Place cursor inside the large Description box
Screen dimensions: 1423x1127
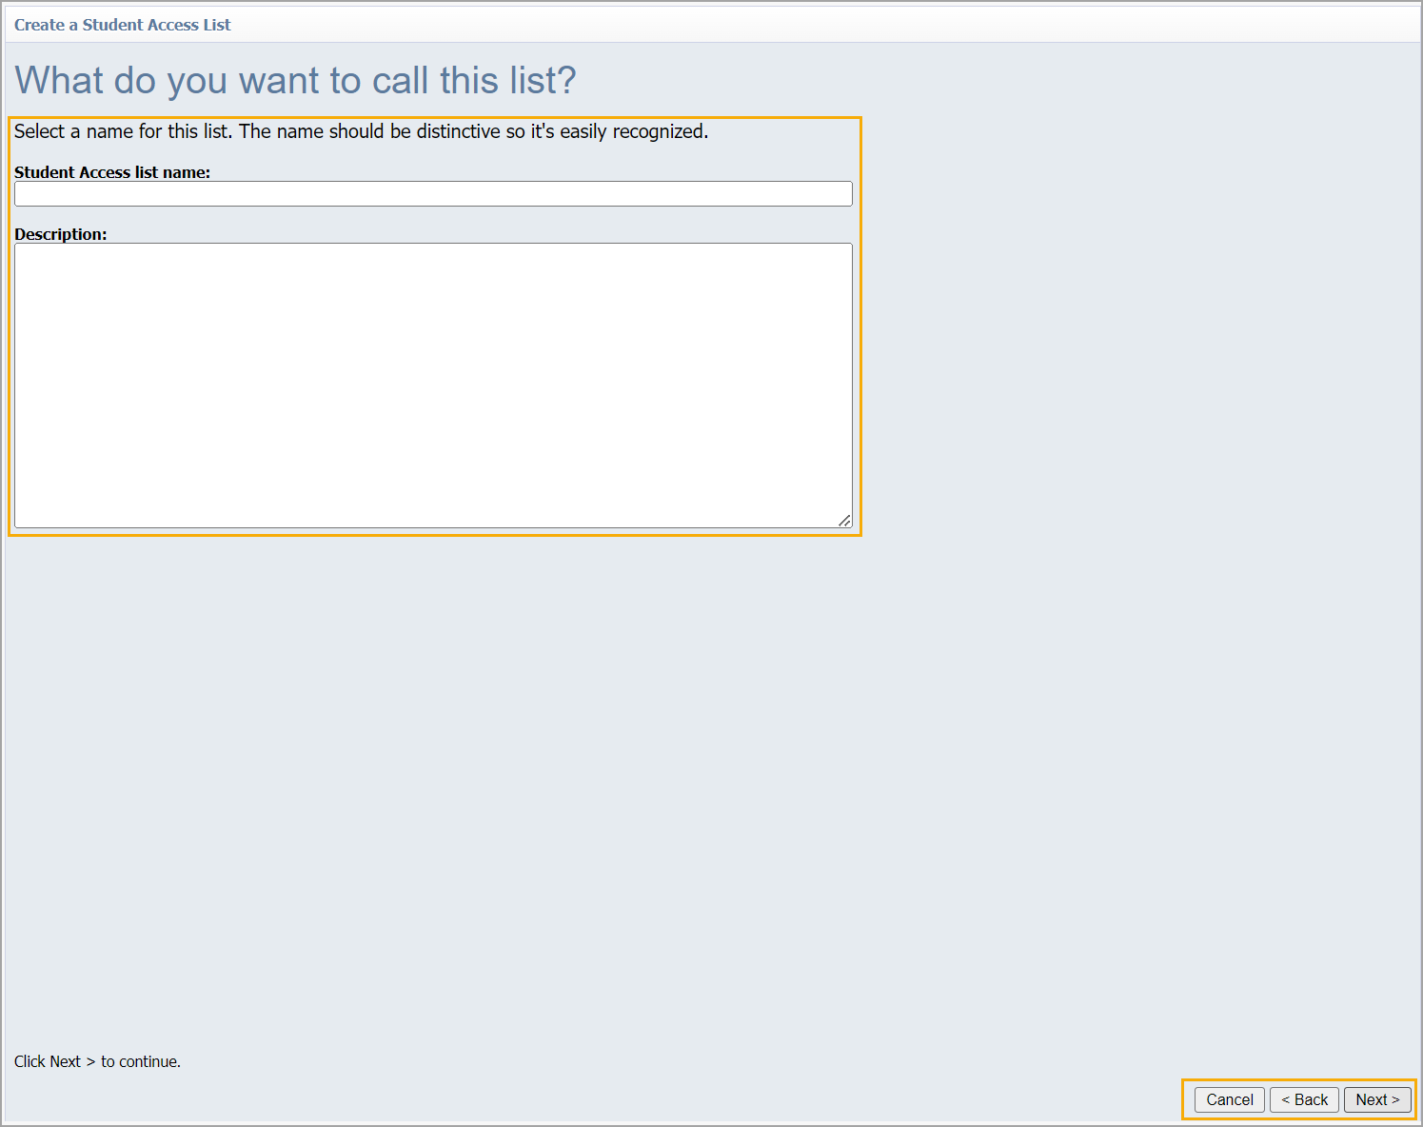433,385
